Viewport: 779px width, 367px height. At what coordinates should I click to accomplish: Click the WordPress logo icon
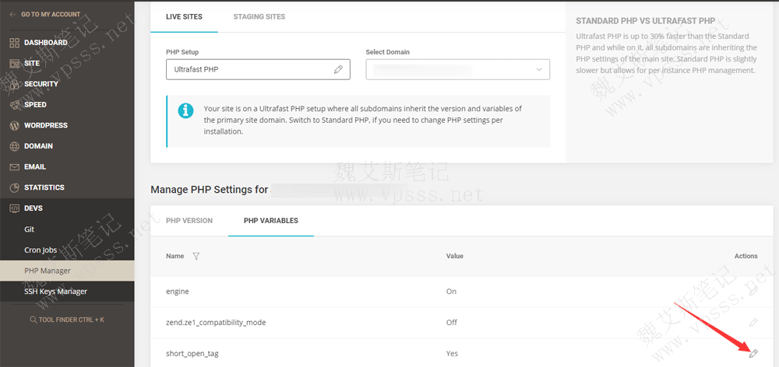click(14, 125)
